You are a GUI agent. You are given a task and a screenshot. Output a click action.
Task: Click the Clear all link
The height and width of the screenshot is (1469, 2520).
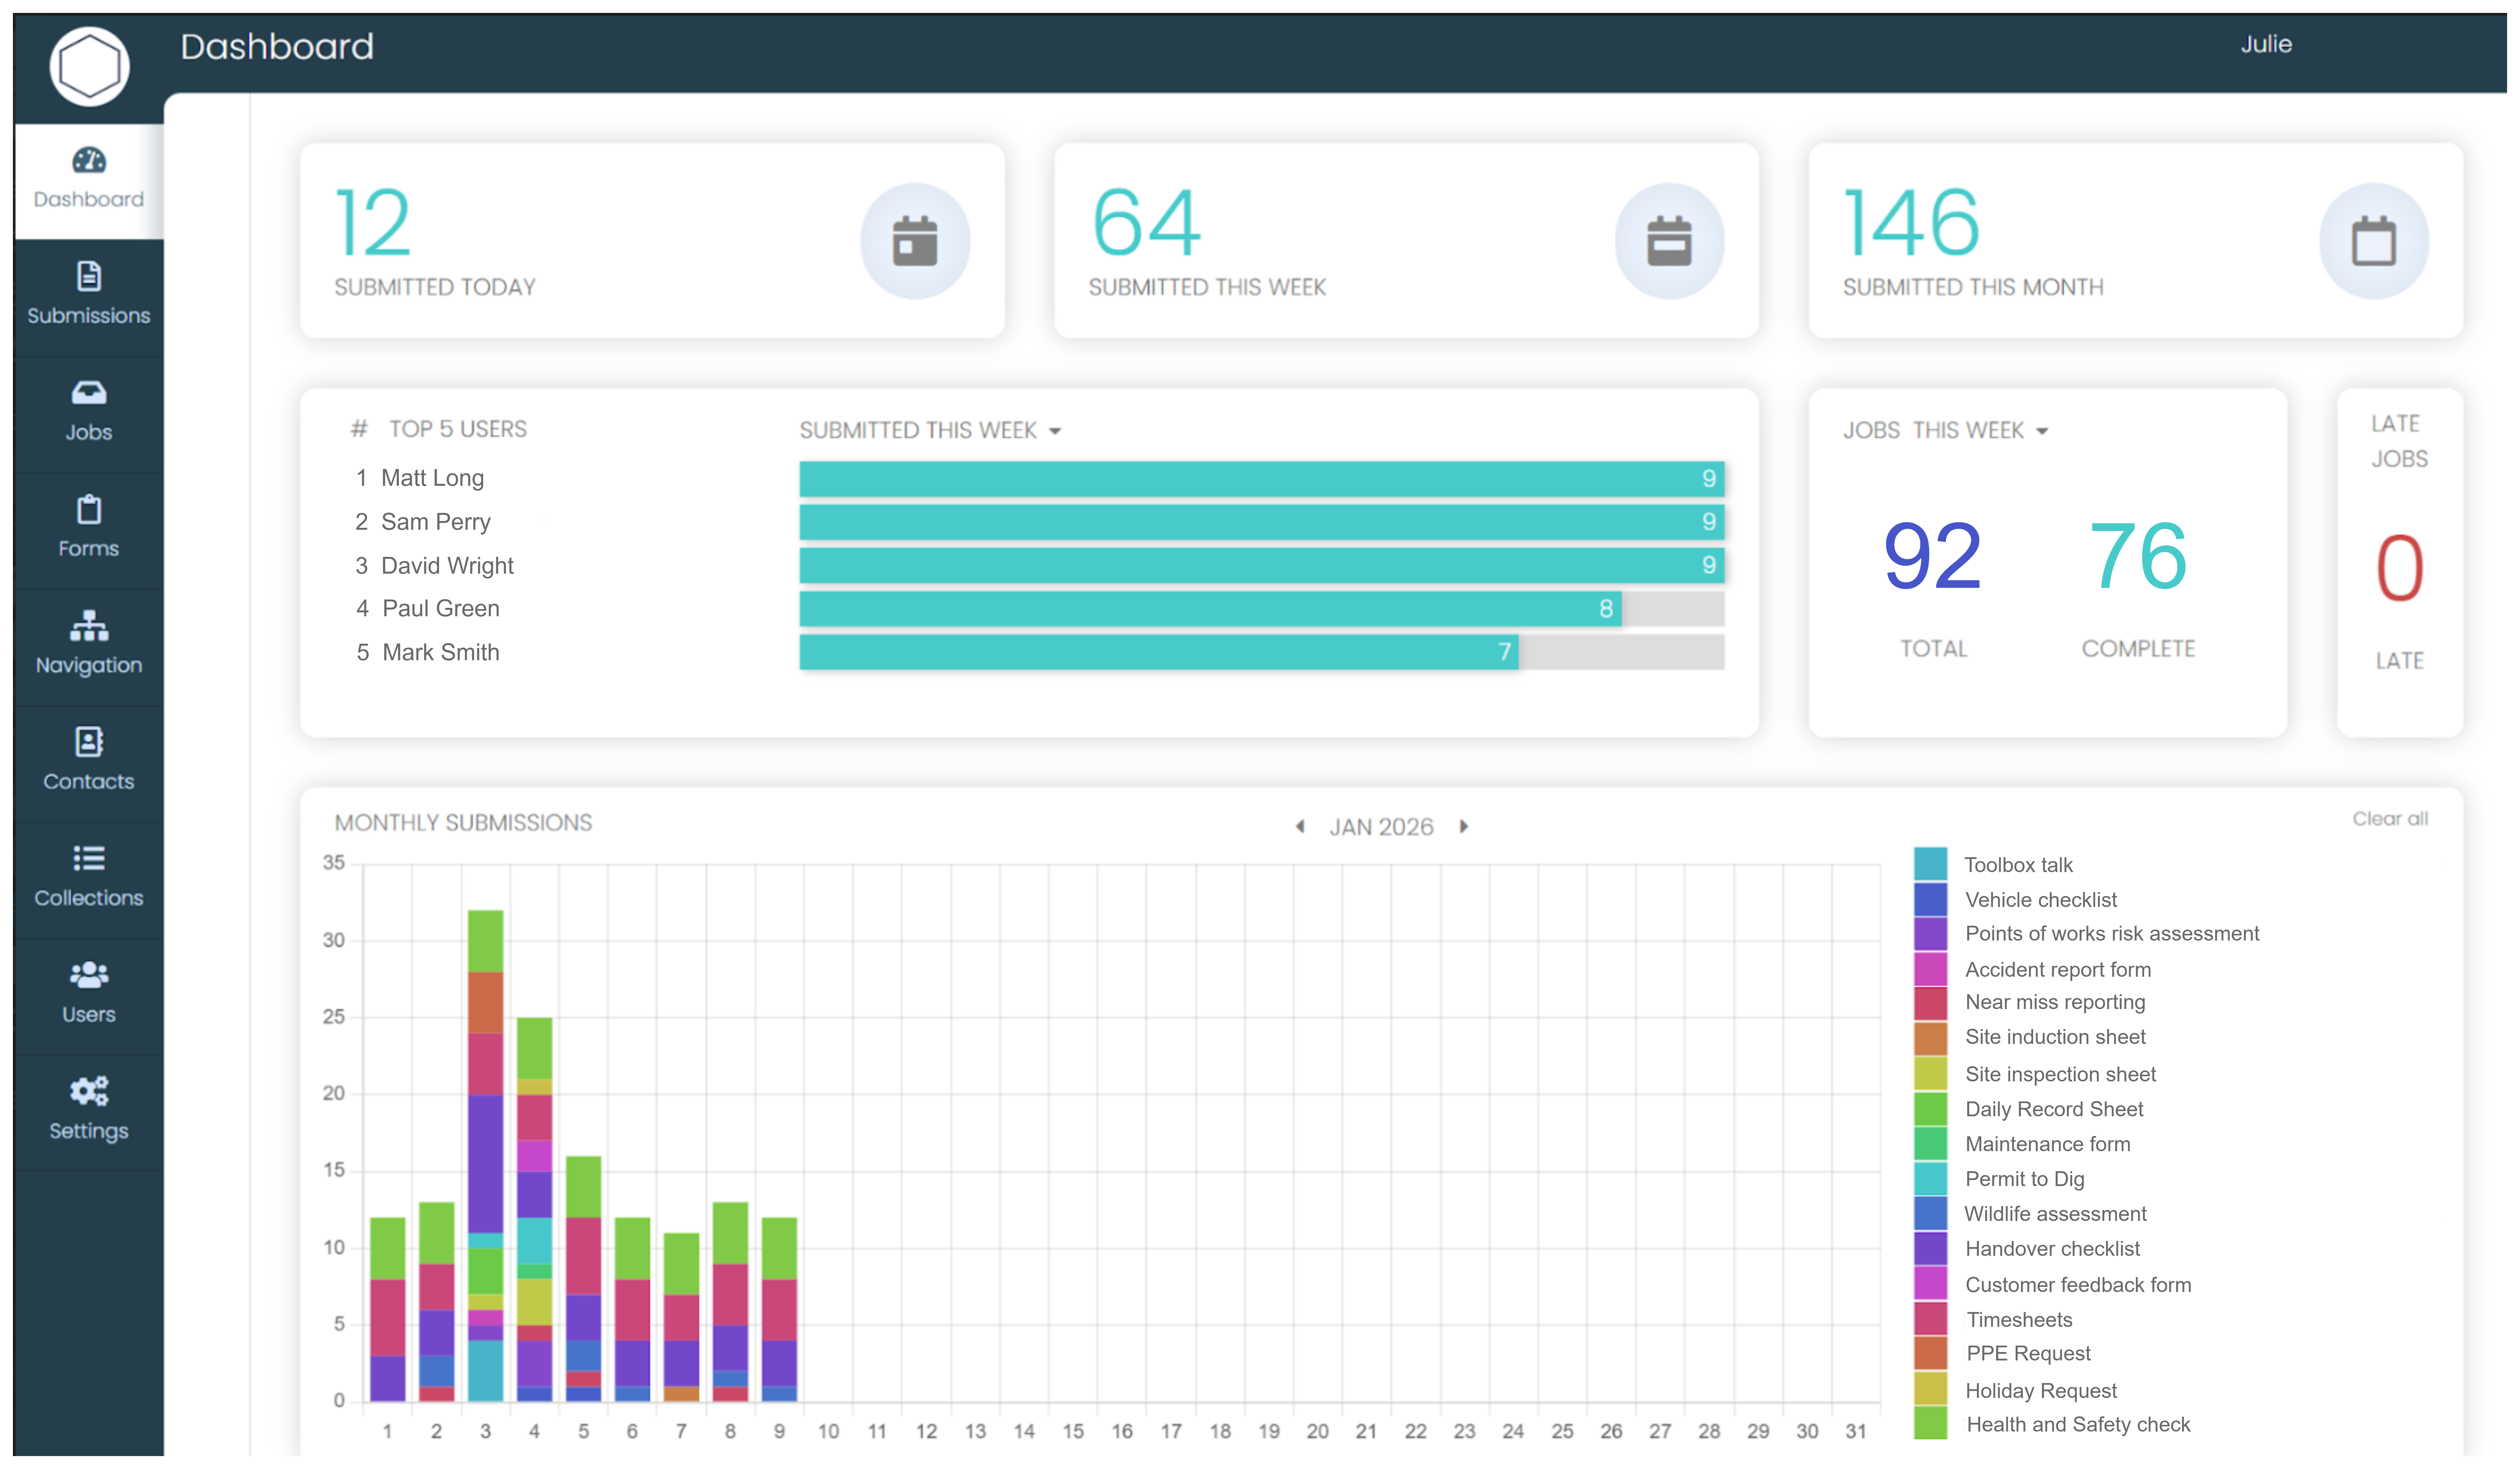(x=2390, y=819)
